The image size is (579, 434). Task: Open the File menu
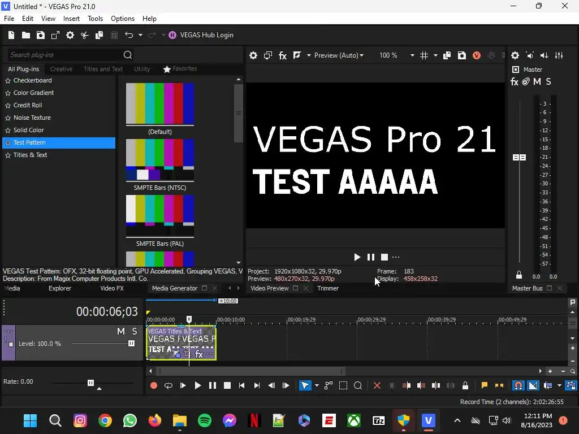coord(9,19)
